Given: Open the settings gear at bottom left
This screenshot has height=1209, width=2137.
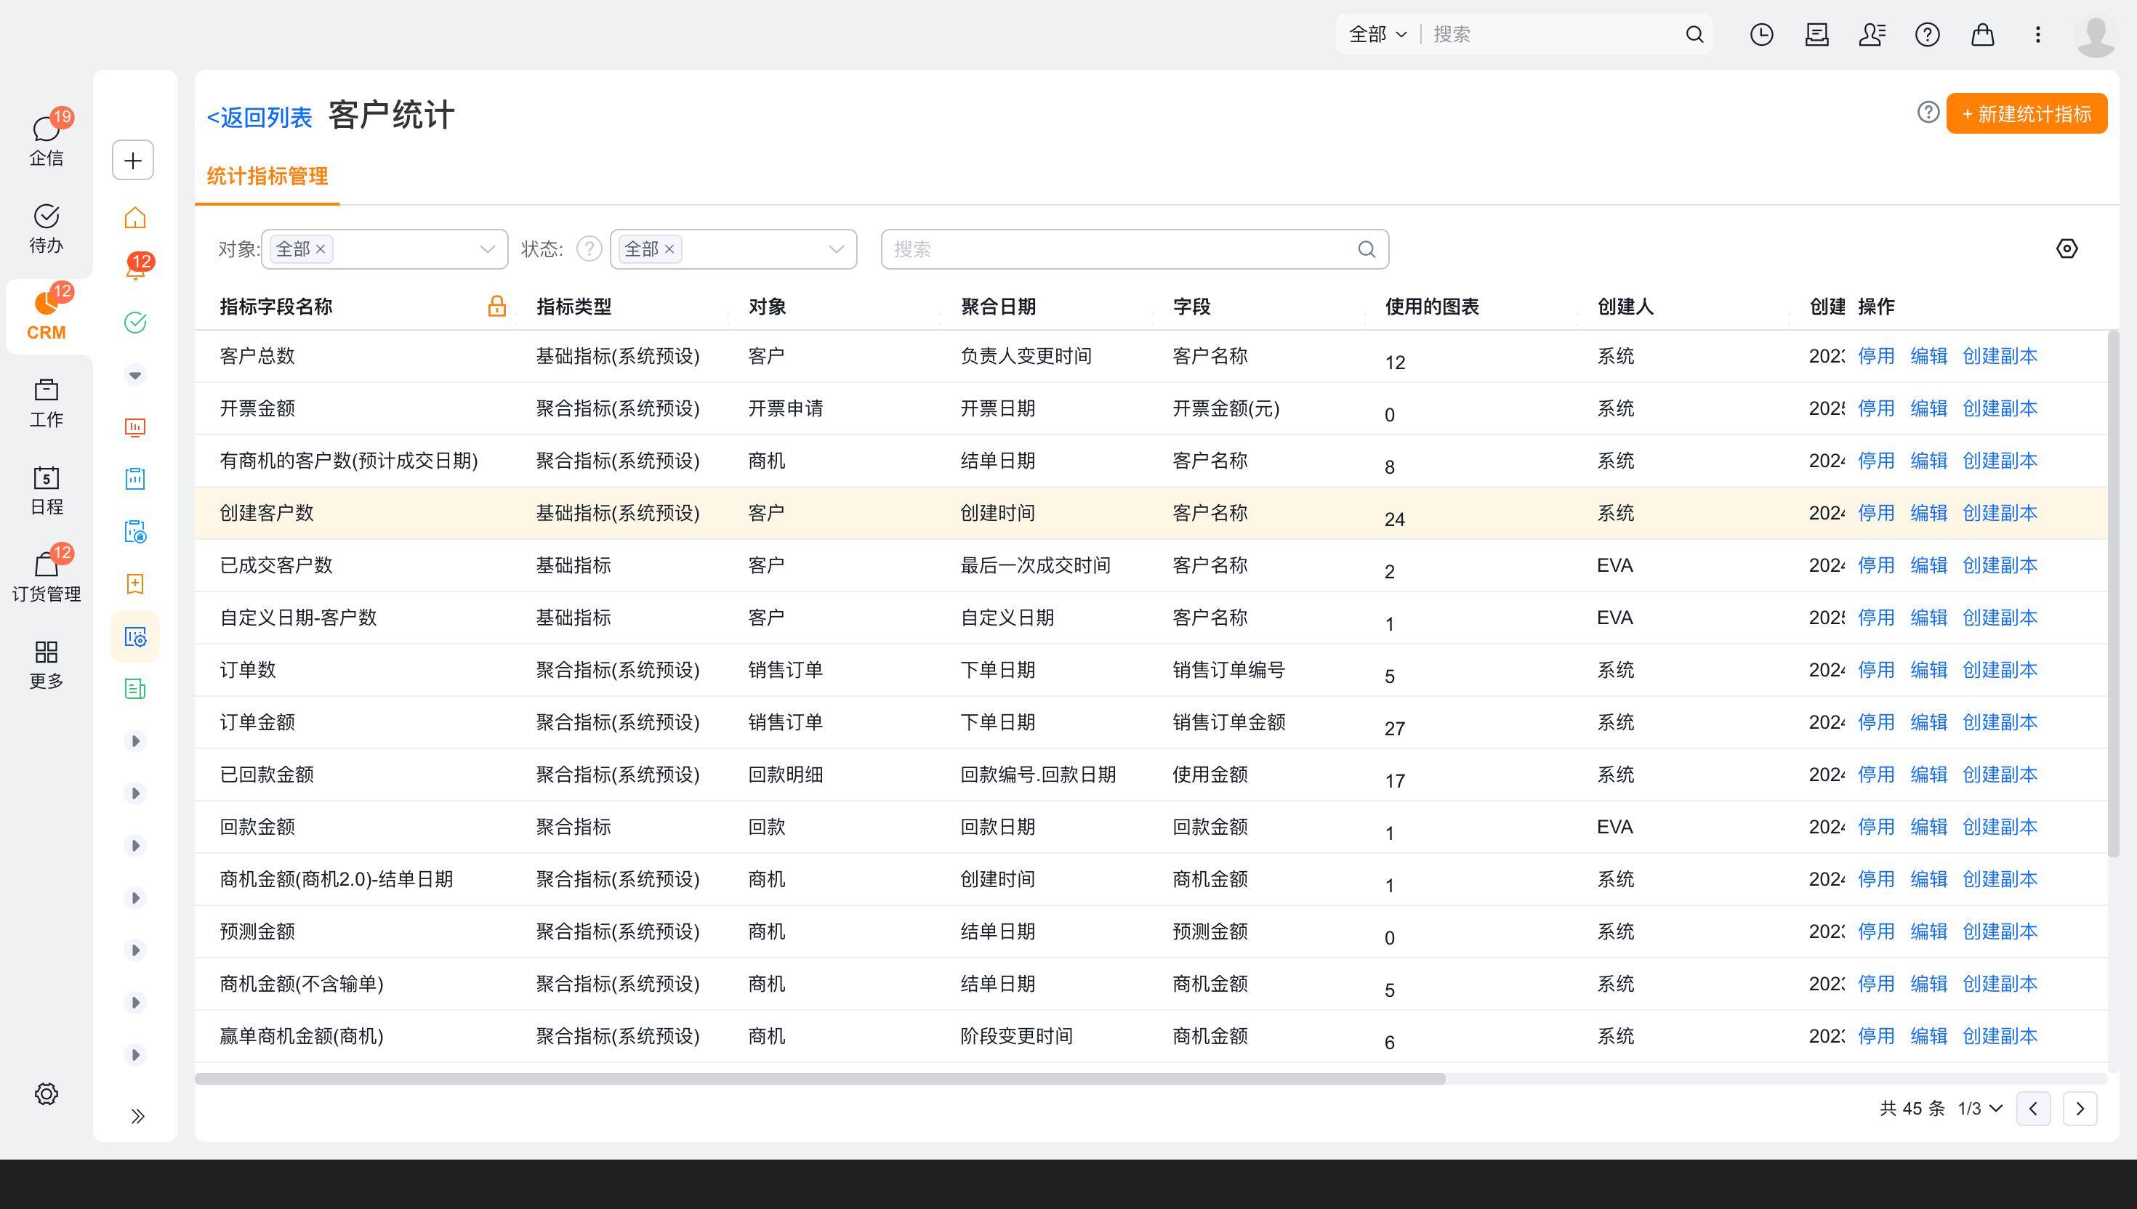Looking at the screenshot, I should coord(47,1093).
